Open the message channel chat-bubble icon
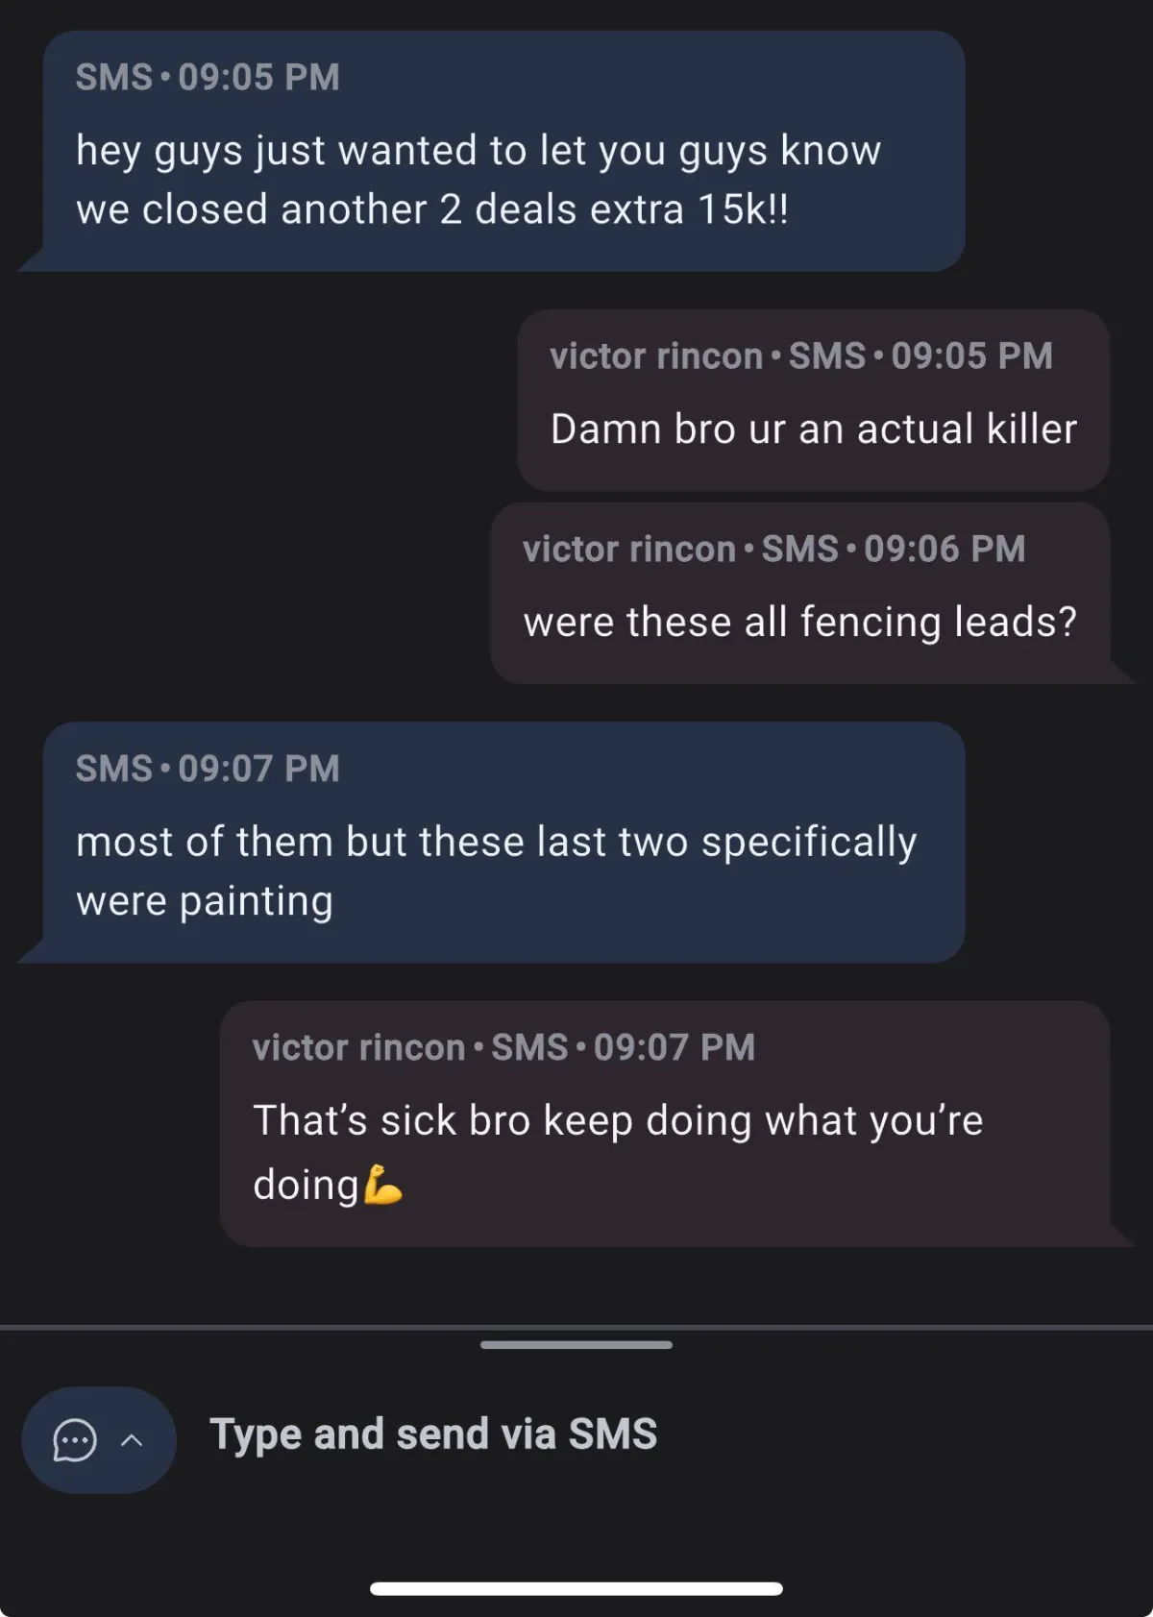The width and height of the screenshot is (1153, 1617). pos(74,1439)
